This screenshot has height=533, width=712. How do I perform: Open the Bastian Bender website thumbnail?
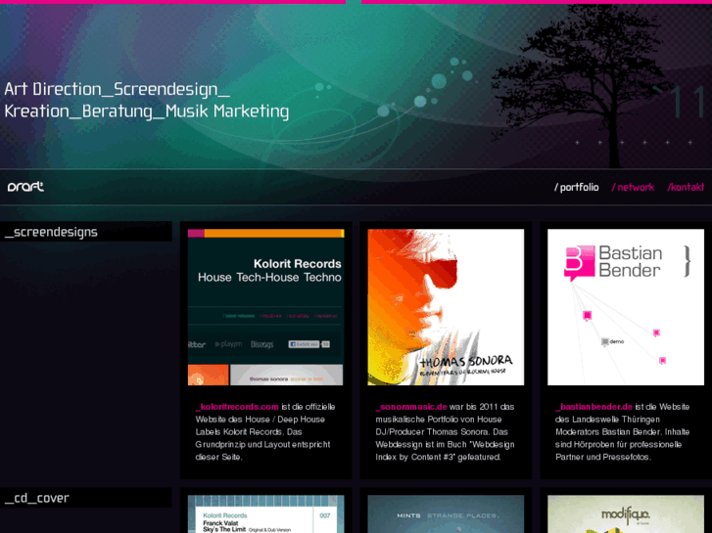tap(626, 307)
